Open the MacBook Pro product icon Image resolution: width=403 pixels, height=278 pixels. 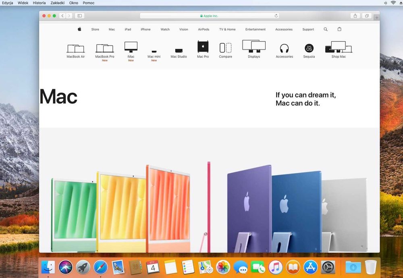(x=105, y=48)
